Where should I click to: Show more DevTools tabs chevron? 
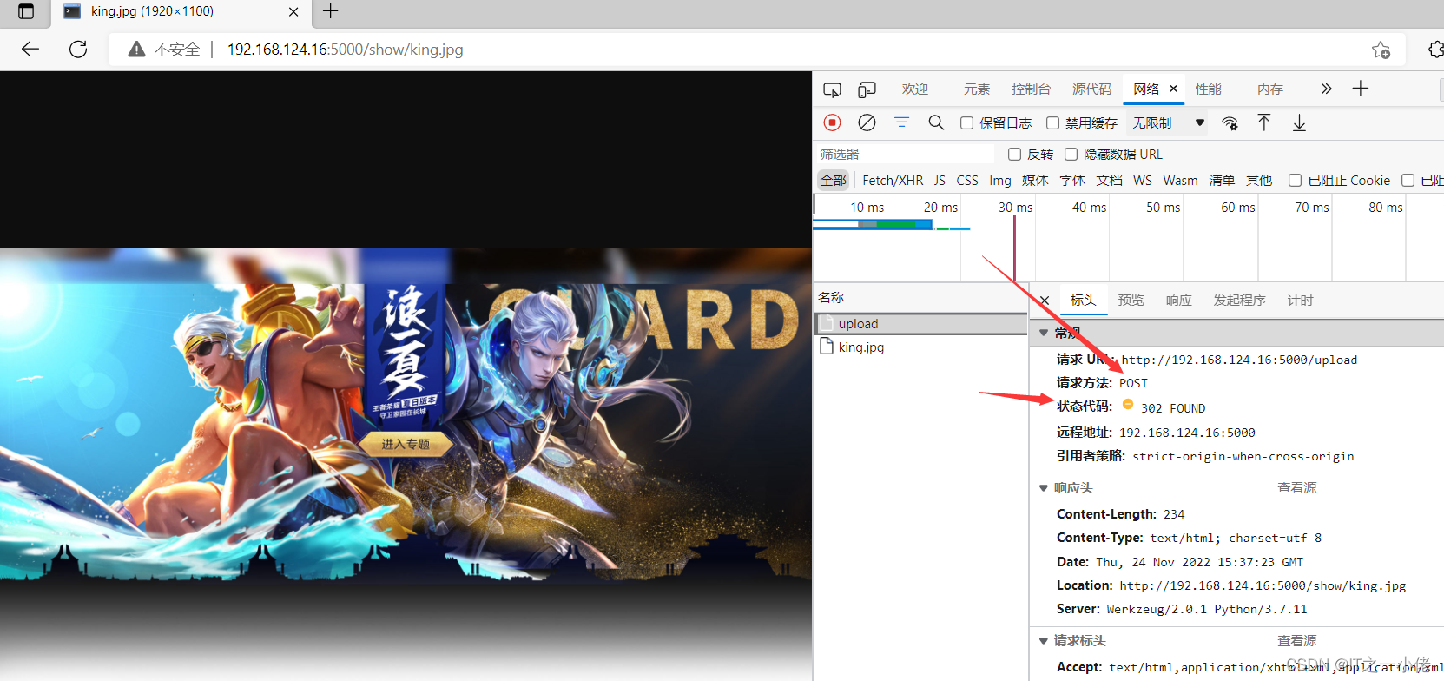point(1326,89)
